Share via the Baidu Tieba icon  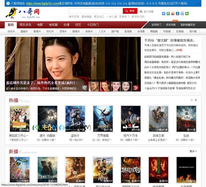pyautogui.click(x=182, y=13)
